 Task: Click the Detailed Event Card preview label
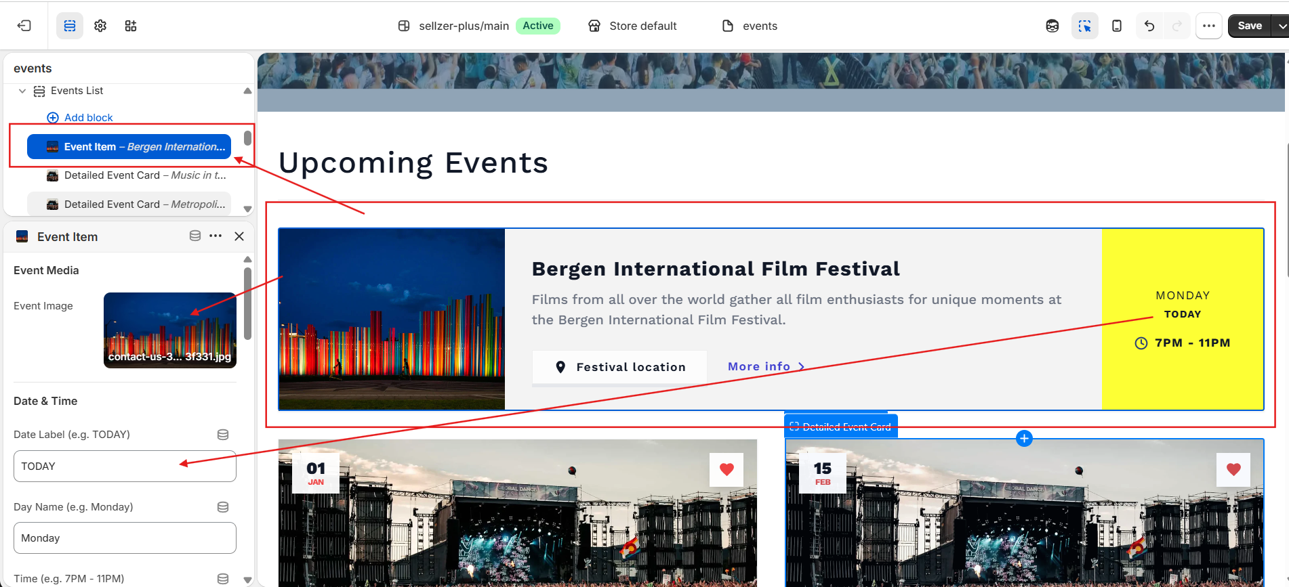[x=841, y=427]
